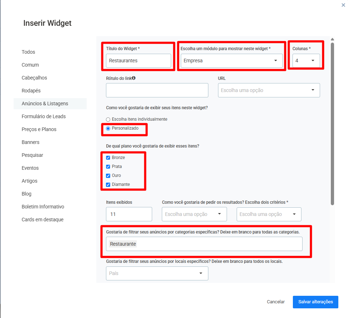The height and width of the screenshot is (318, 348).
Task: Open the Eventos category
Action: coord(30,168)
